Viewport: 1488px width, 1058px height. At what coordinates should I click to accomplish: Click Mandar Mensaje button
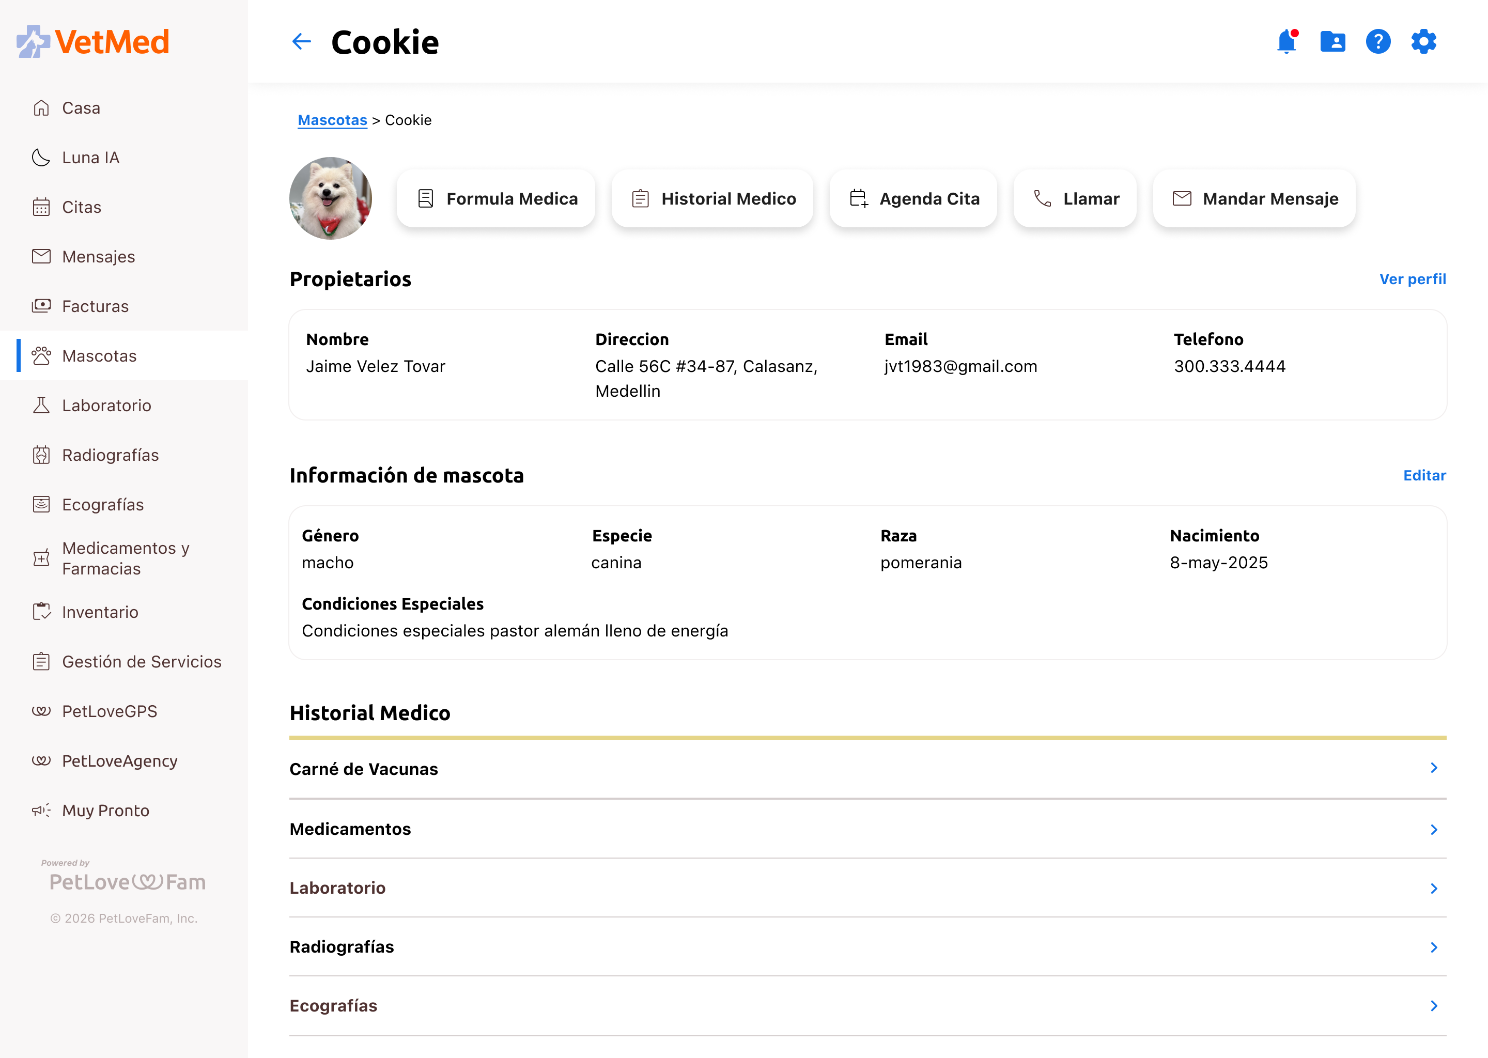tap(1254, 199)
